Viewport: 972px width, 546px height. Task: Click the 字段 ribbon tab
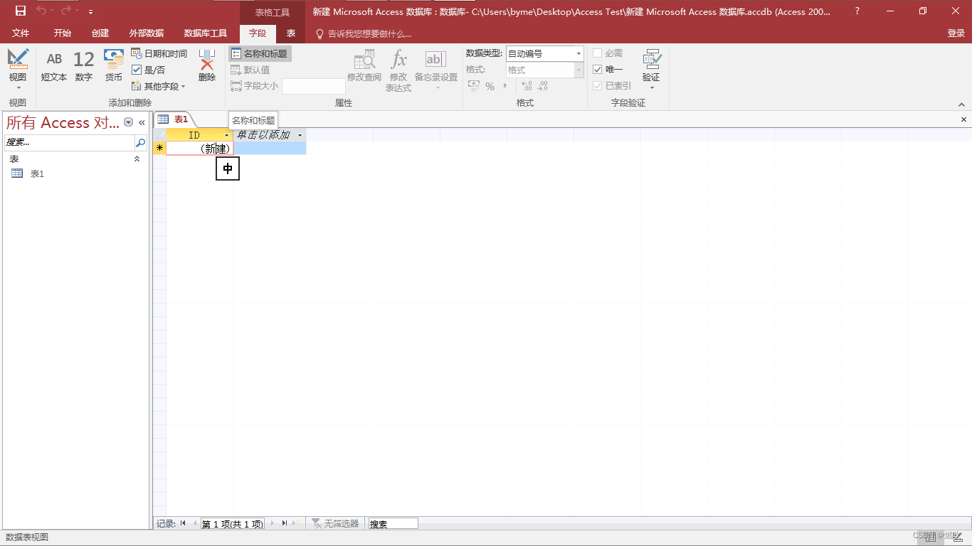click(x=258, y=33)
